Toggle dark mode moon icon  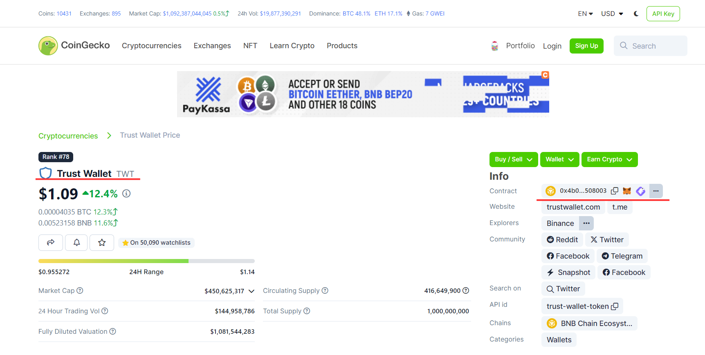click(x=636, y=13)
